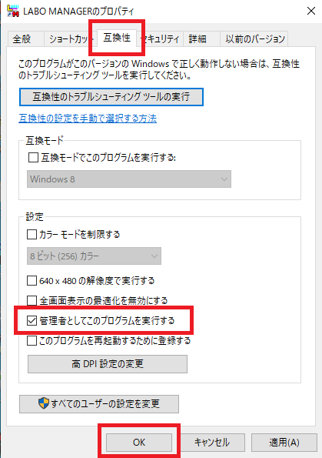This screenshot has height=458, width=322.
Task: Expand the 8 ビット (256) カラー dropdown
Action: click(x=94, y=256)
